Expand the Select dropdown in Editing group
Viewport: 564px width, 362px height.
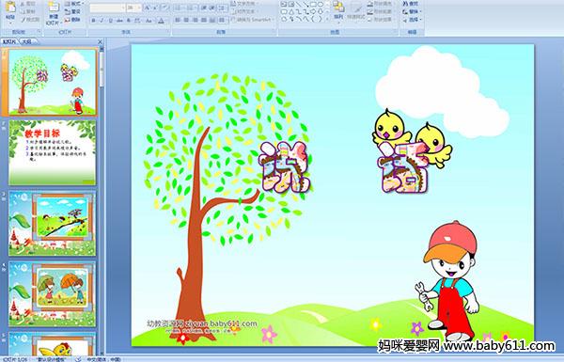[413, 20]
